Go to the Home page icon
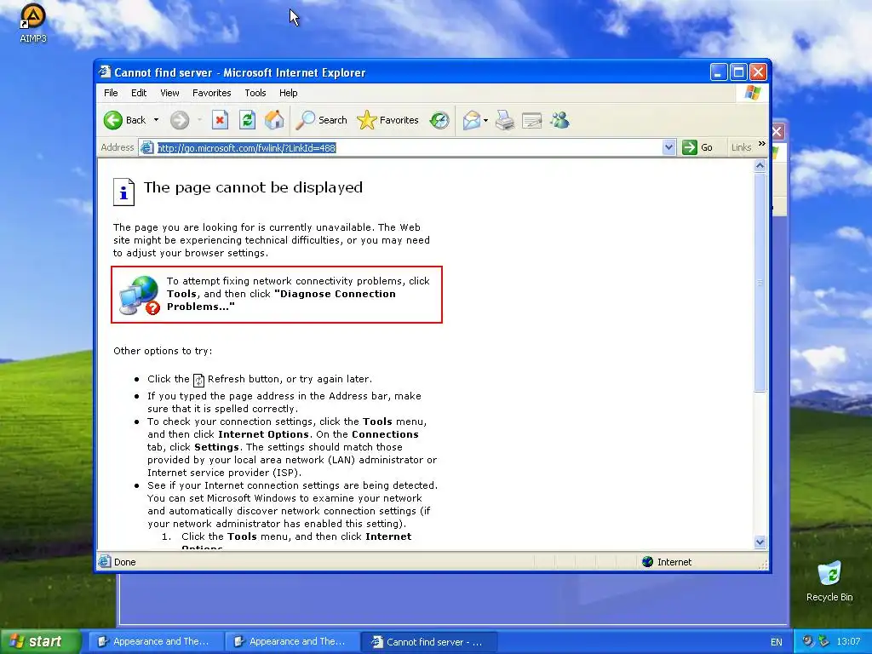 [274, 120]
